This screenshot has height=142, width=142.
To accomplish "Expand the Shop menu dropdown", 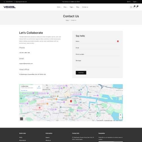I will 65,7.
